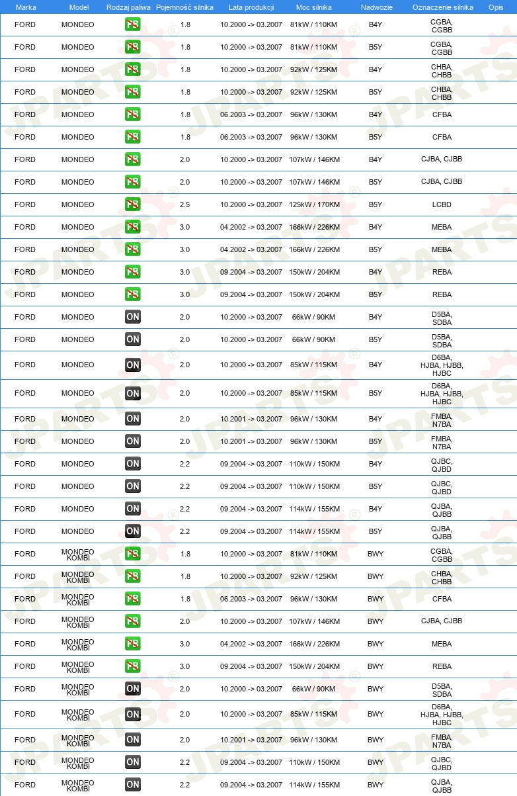
Task: Click QJBC, QJBD code in Kombi row
Action: [x=442, y=762]
